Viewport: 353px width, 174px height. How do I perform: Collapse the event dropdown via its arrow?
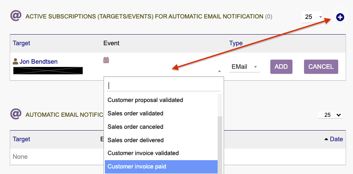point(219,71)
